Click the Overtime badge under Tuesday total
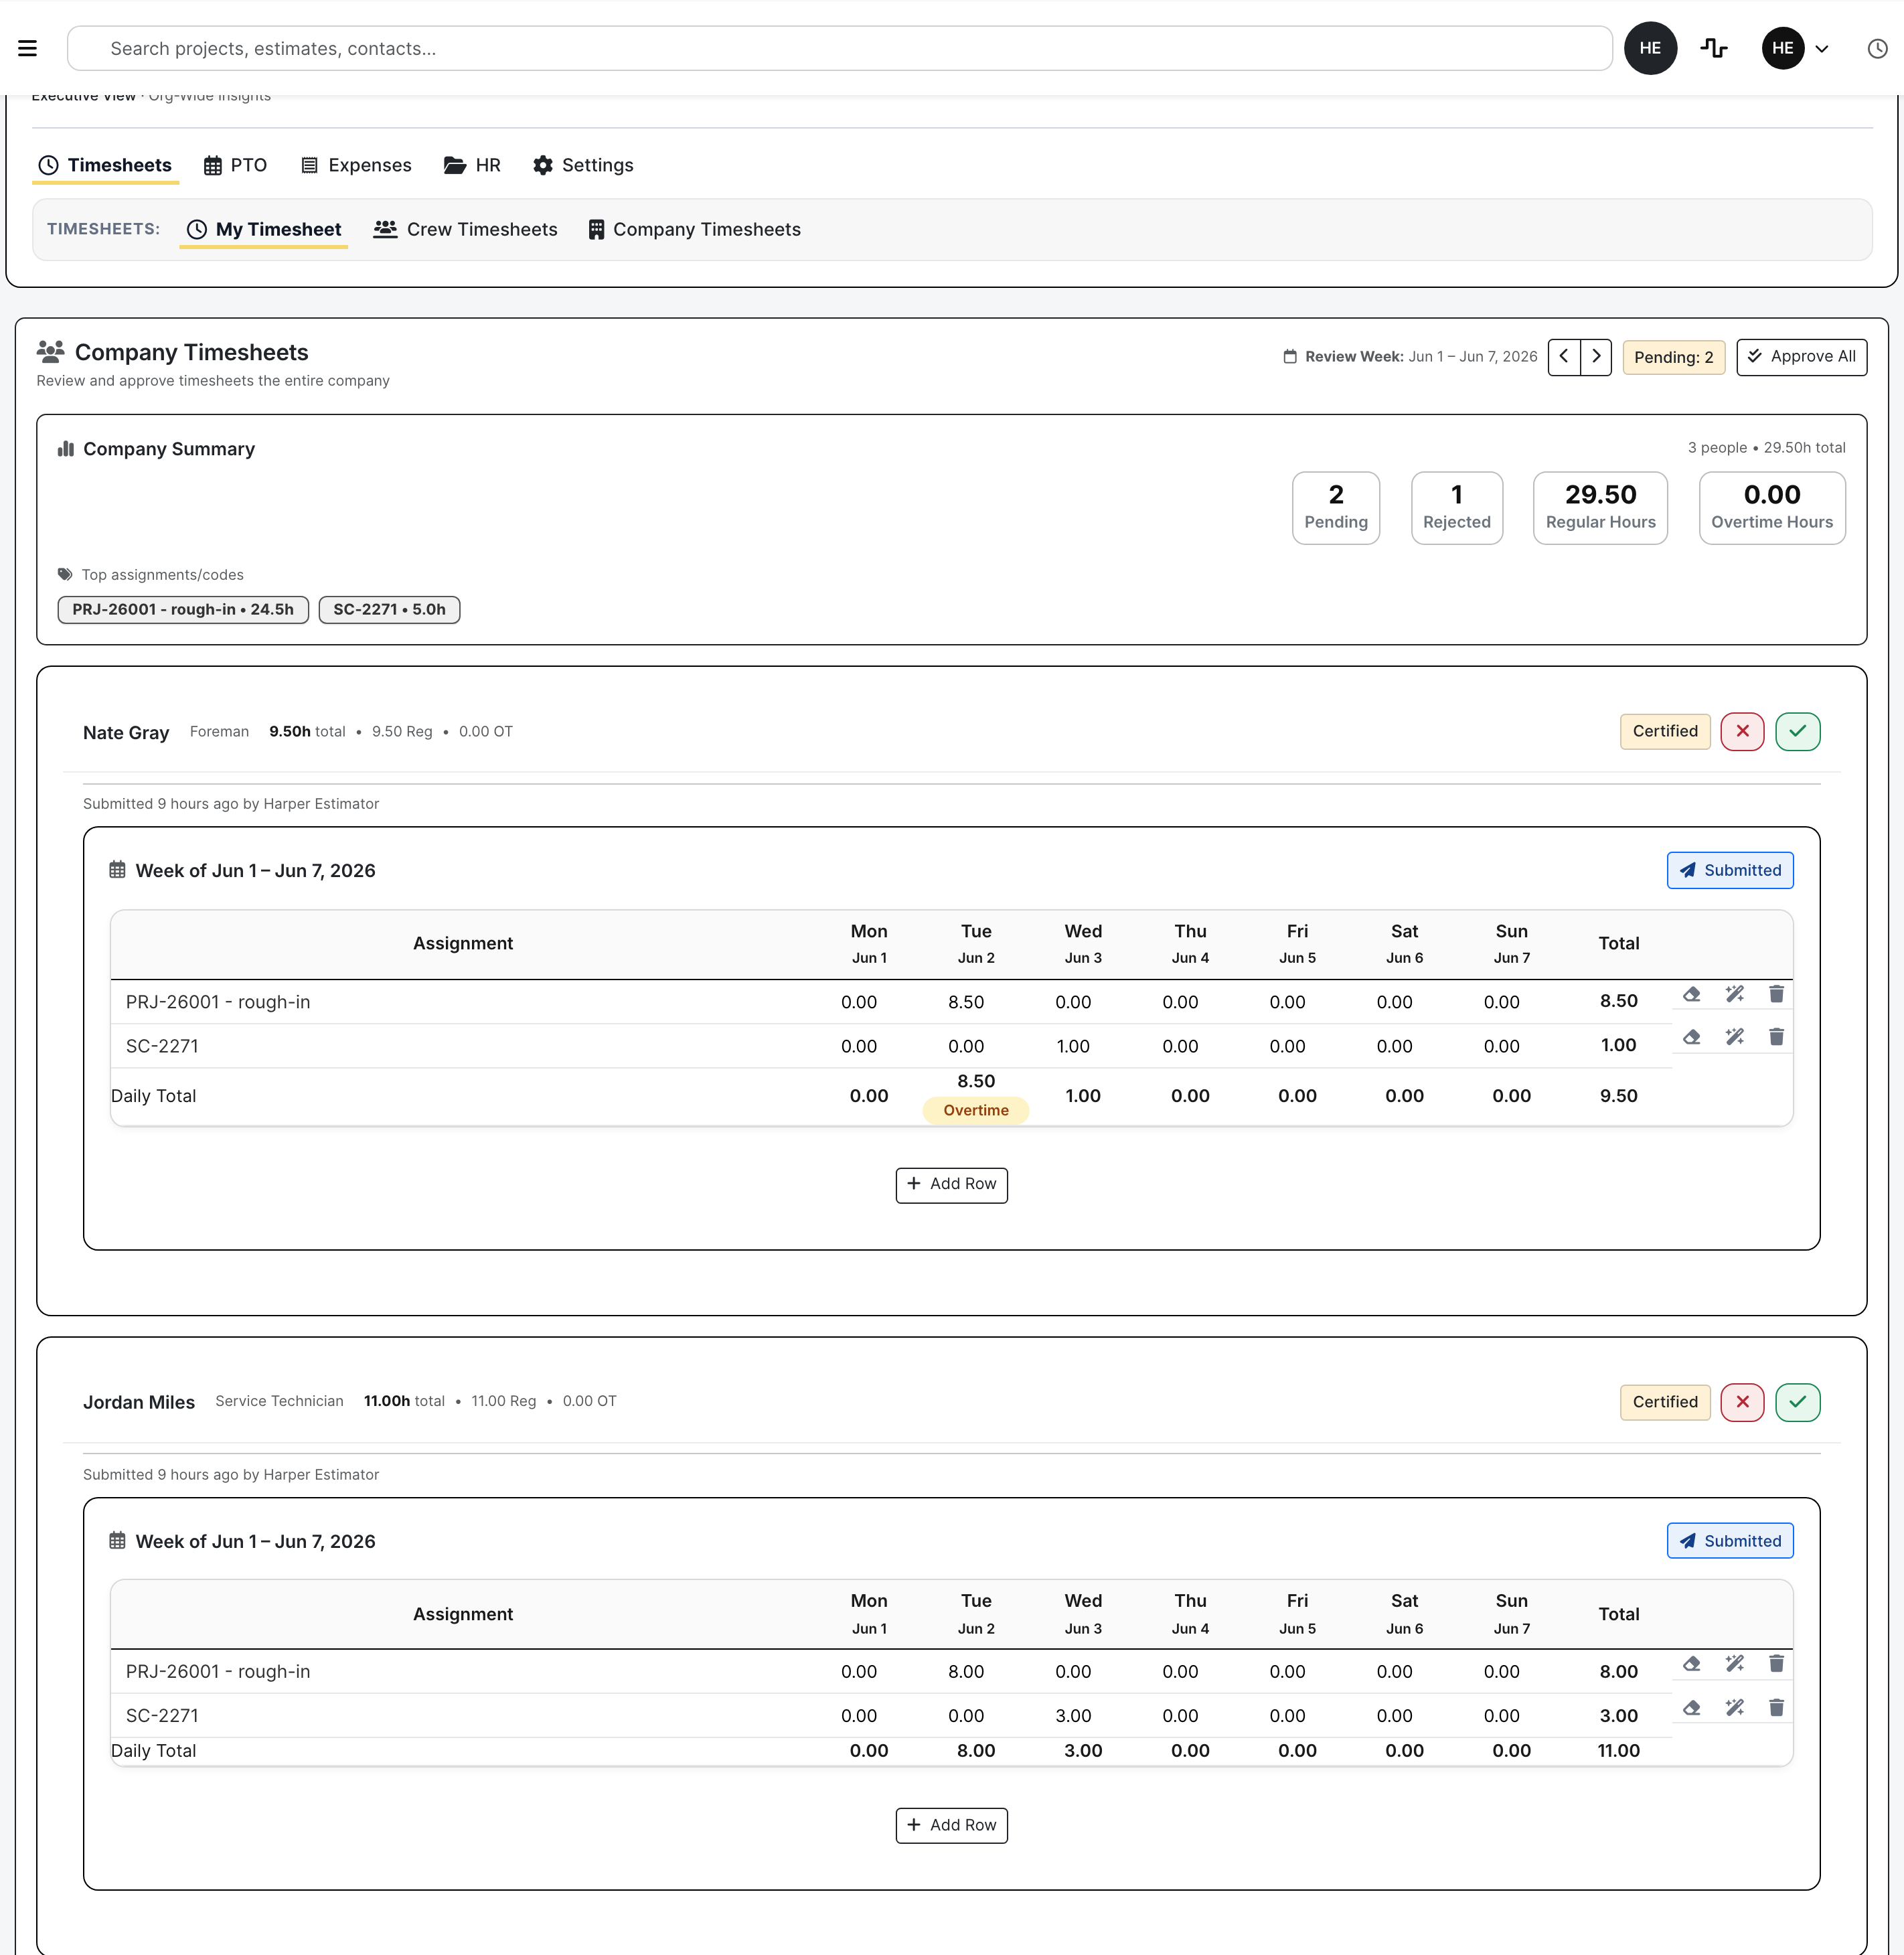Screen dimensions: 1904x1955 point(976,1110)
